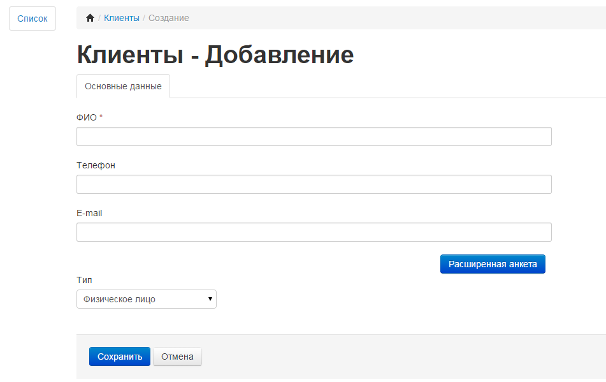
Task: Click the Создание breadcrumb item
Action: coord(169,18)
